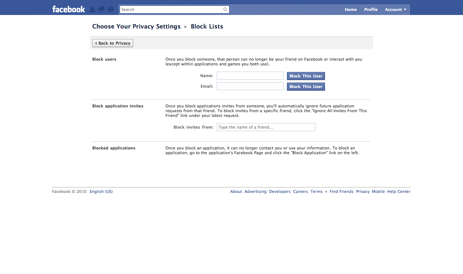Click Block This User next to Name
Viewport: 463px width, 274px height.
(306, 76)
